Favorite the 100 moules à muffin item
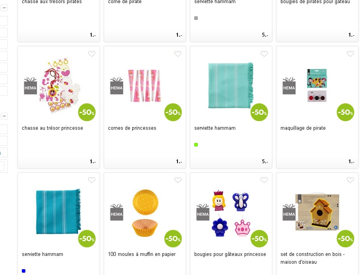Image resolution: width=362 pixels, height=275 pixels. point(178,180)
